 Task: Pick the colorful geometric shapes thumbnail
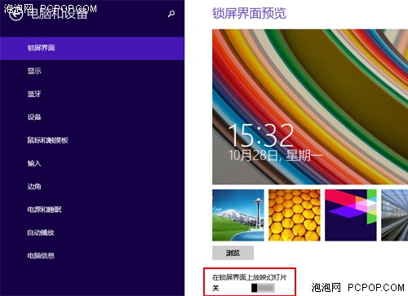click(x=351, y=215)
